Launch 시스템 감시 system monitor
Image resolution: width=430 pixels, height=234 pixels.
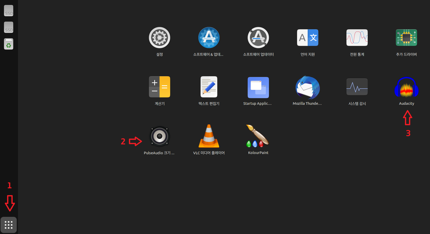pyautogui.click(x=357, y=87)
